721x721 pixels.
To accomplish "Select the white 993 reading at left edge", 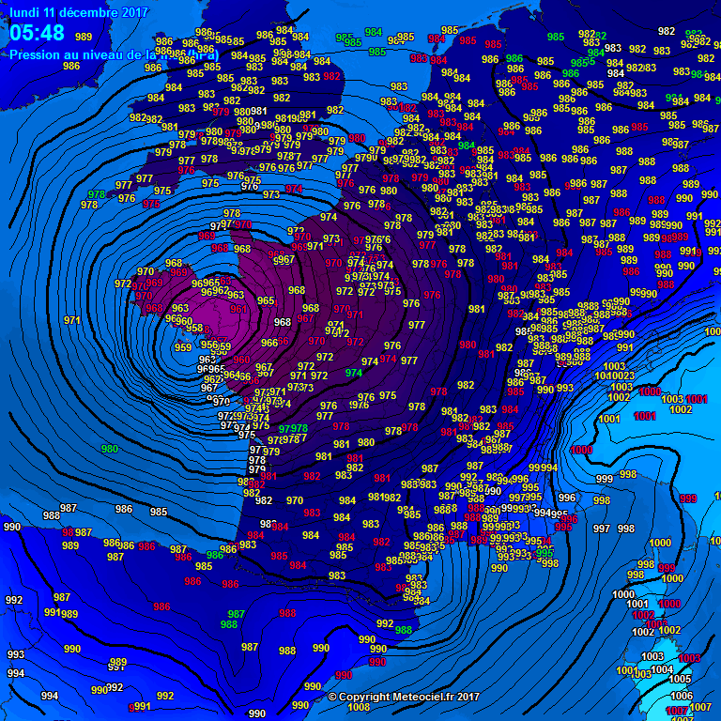I will click(x=16, y=654).
